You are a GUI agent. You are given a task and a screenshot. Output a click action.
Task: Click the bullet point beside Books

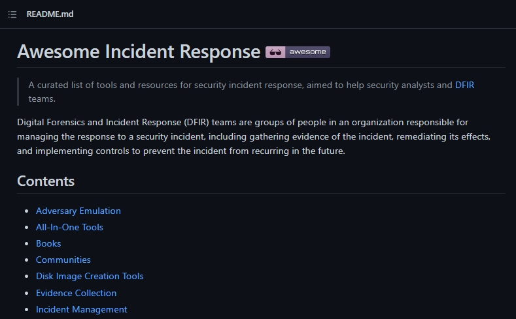pos(27,244)
